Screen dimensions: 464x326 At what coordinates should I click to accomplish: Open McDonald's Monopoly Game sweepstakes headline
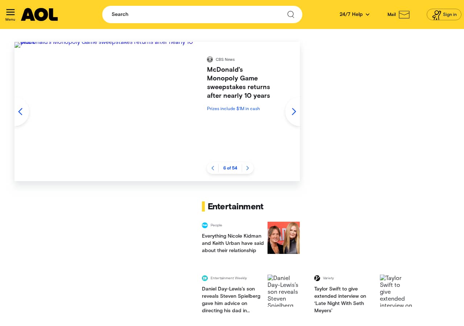pyautogui.click(x=239, y=83)
